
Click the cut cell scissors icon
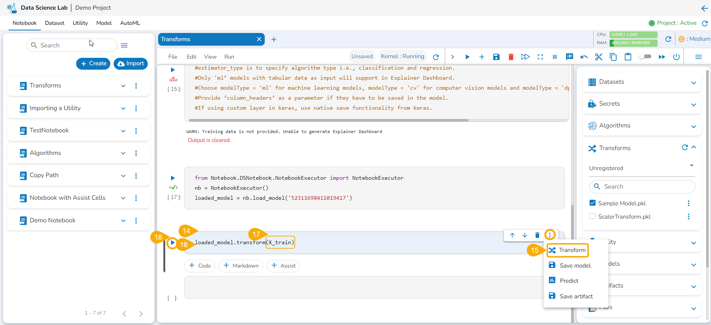599,57
